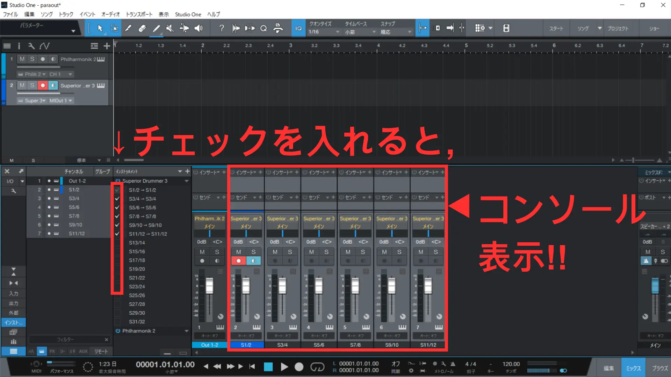Click the Play button in transport
The image size is (671, 377).
pos(284,367)
